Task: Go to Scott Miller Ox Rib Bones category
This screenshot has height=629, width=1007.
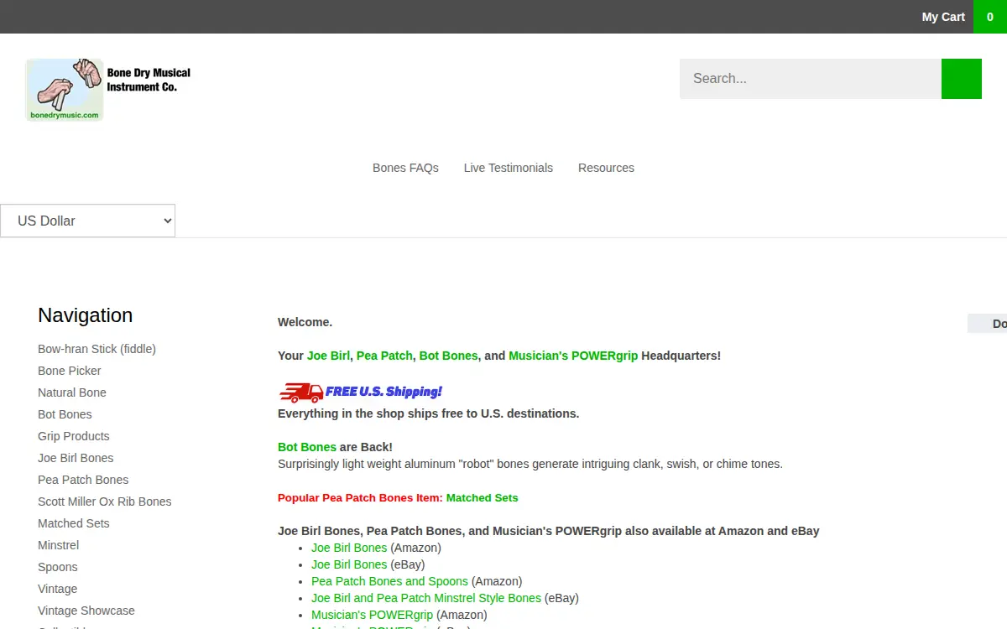Action: click(x=105, y=502)
